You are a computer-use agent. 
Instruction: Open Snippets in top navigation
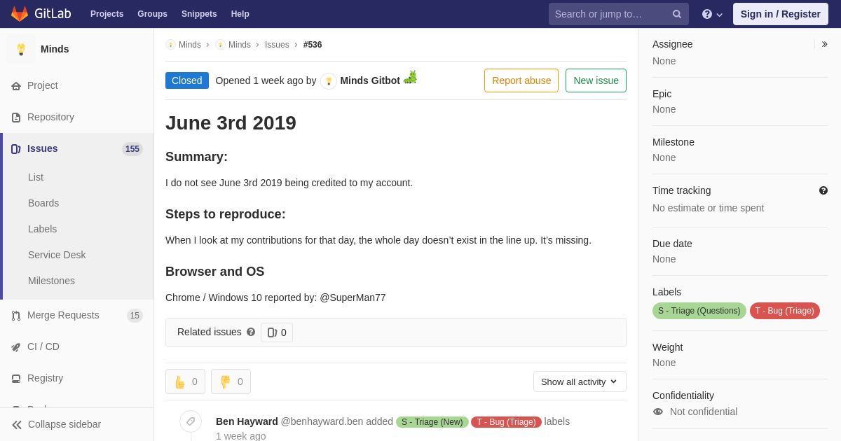(199, 14)
